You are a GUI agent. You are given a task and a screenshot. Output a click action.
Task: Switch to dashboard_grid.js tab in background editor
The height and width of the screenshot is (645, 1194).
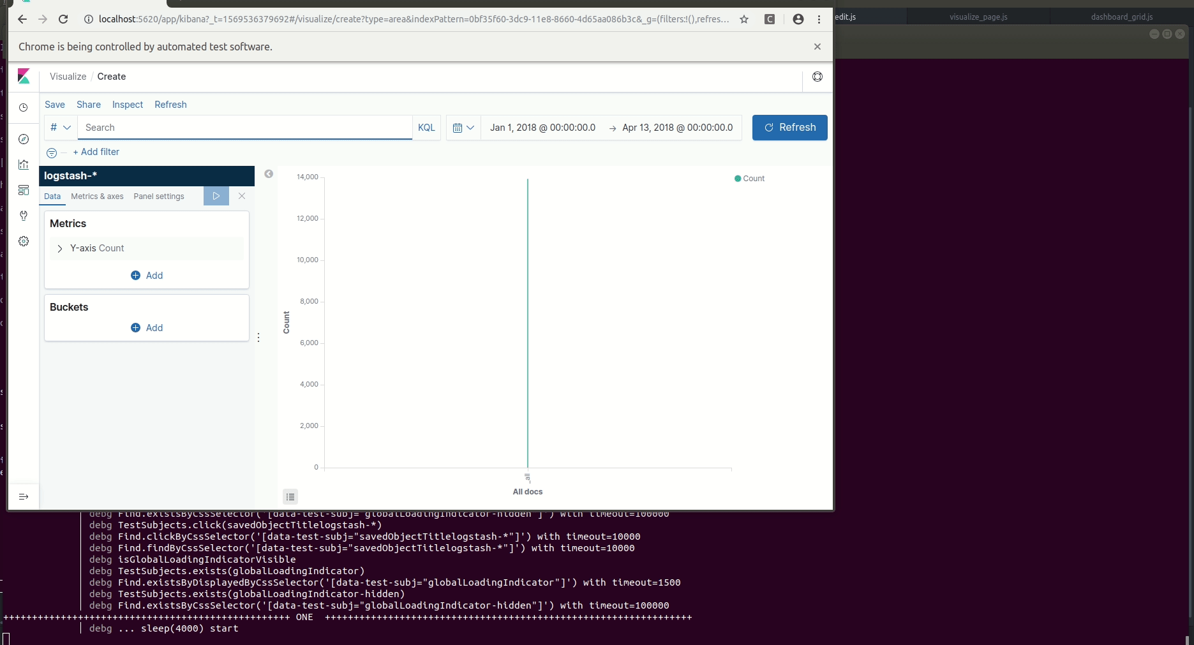(1122, 17)
